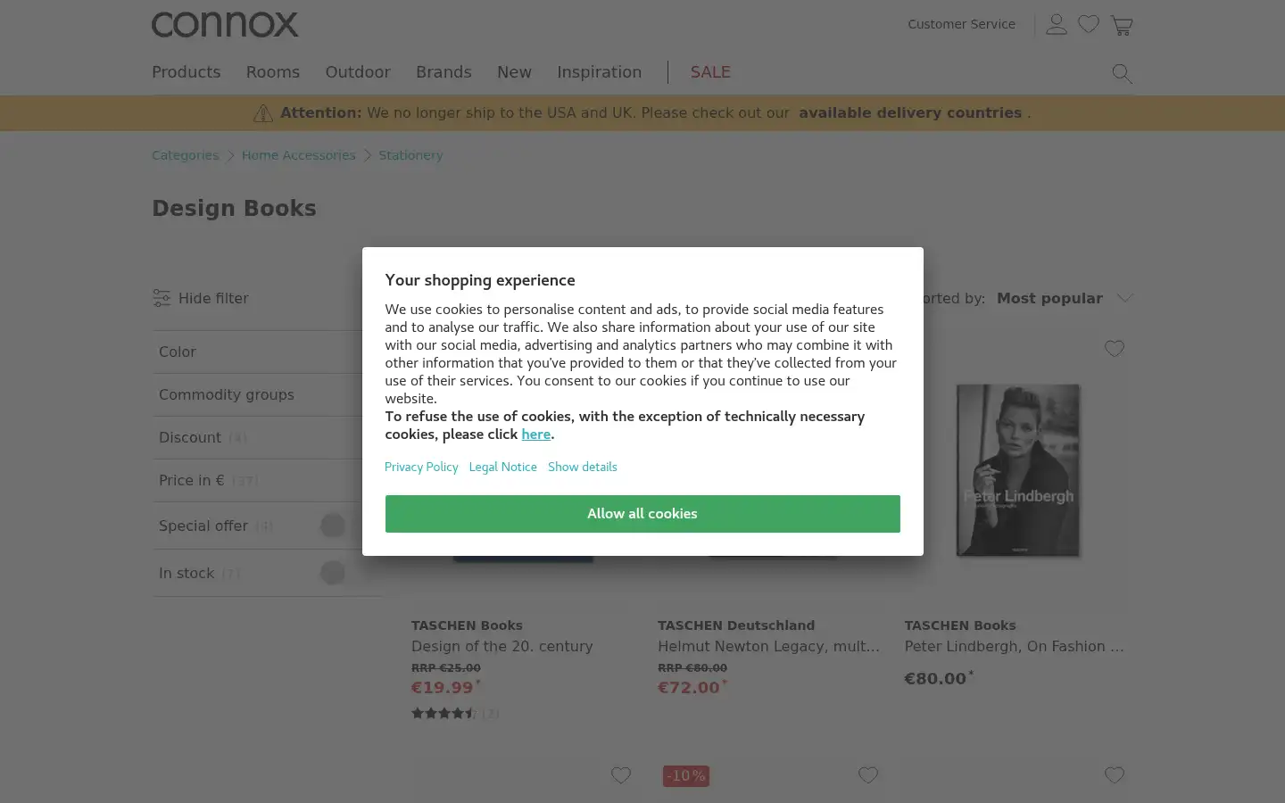The width and height of the screenshot is (1285, 803).
Task: Click the search magnifier icon
Action: [1122, 73]
